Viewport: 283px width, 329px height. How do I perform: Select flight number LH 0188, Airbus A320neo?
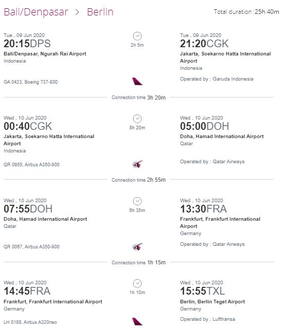point(30,322)
